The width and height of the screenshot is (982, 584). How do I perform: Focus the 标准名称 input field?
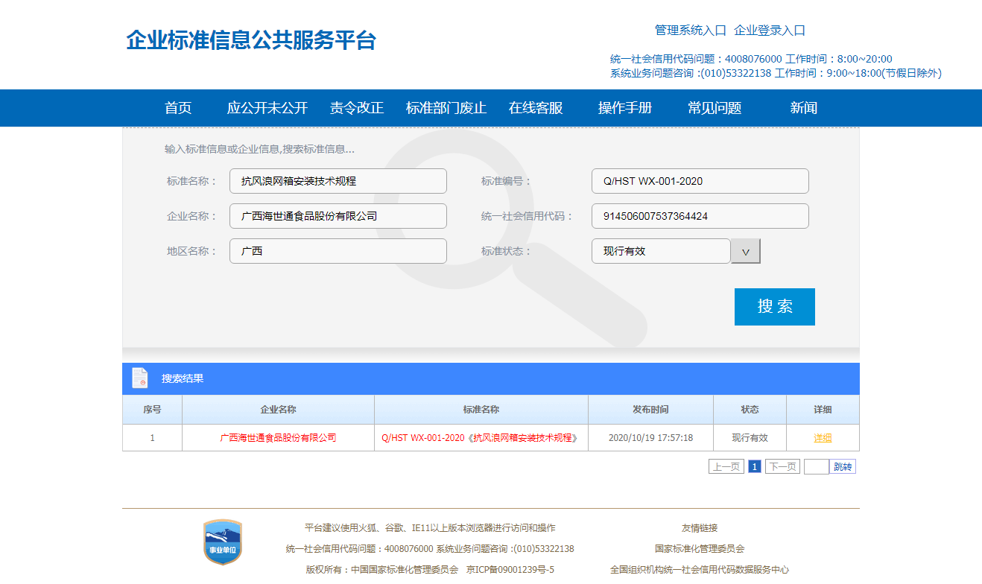[x=338, y=181]
